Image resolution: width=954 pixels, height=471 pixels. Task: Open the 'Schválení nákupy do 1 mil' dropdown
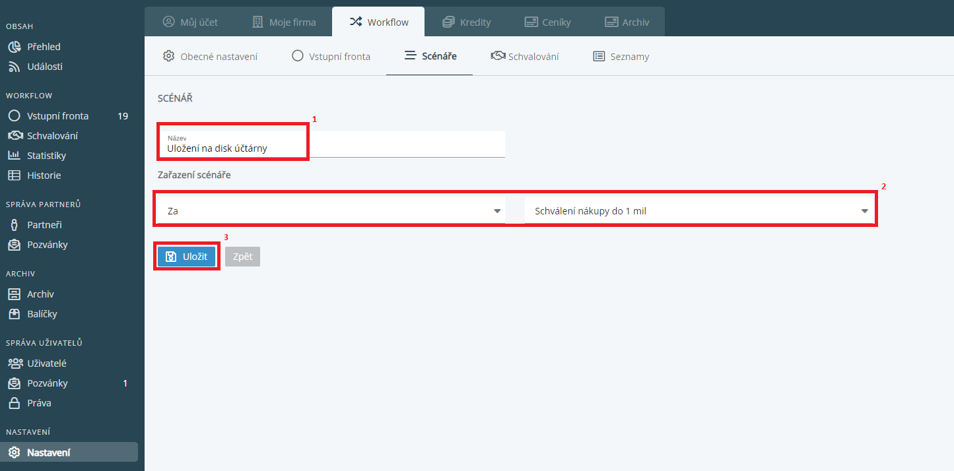(700, 211)
